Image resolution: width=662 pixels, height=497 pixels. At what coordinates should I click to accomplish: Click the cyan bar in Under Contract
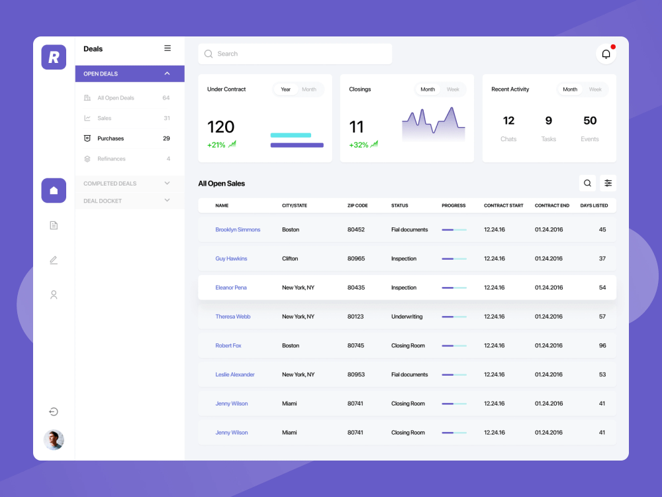click(x=291, y=135)
